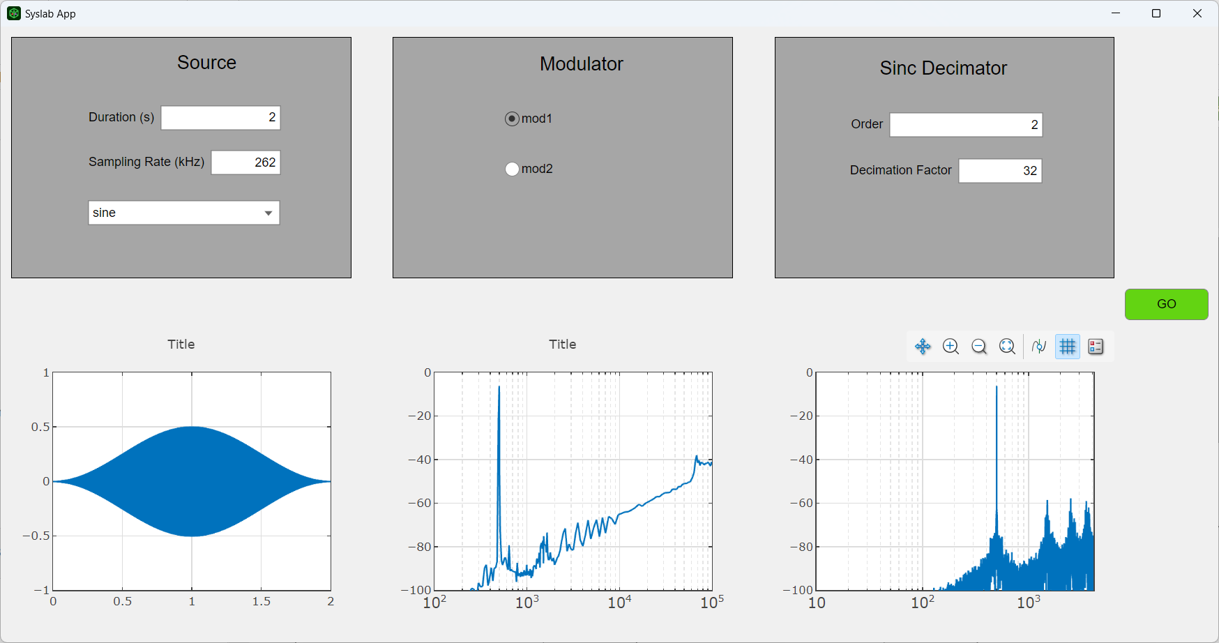The width and height of the screenshot is (1219, 643).
Task: Open the sine waveform dropdown
Action: click(x=183, y=213)
